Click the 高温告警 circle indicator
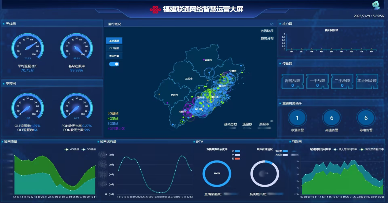This screenshot has height=203, width=388. click(332, 118)
